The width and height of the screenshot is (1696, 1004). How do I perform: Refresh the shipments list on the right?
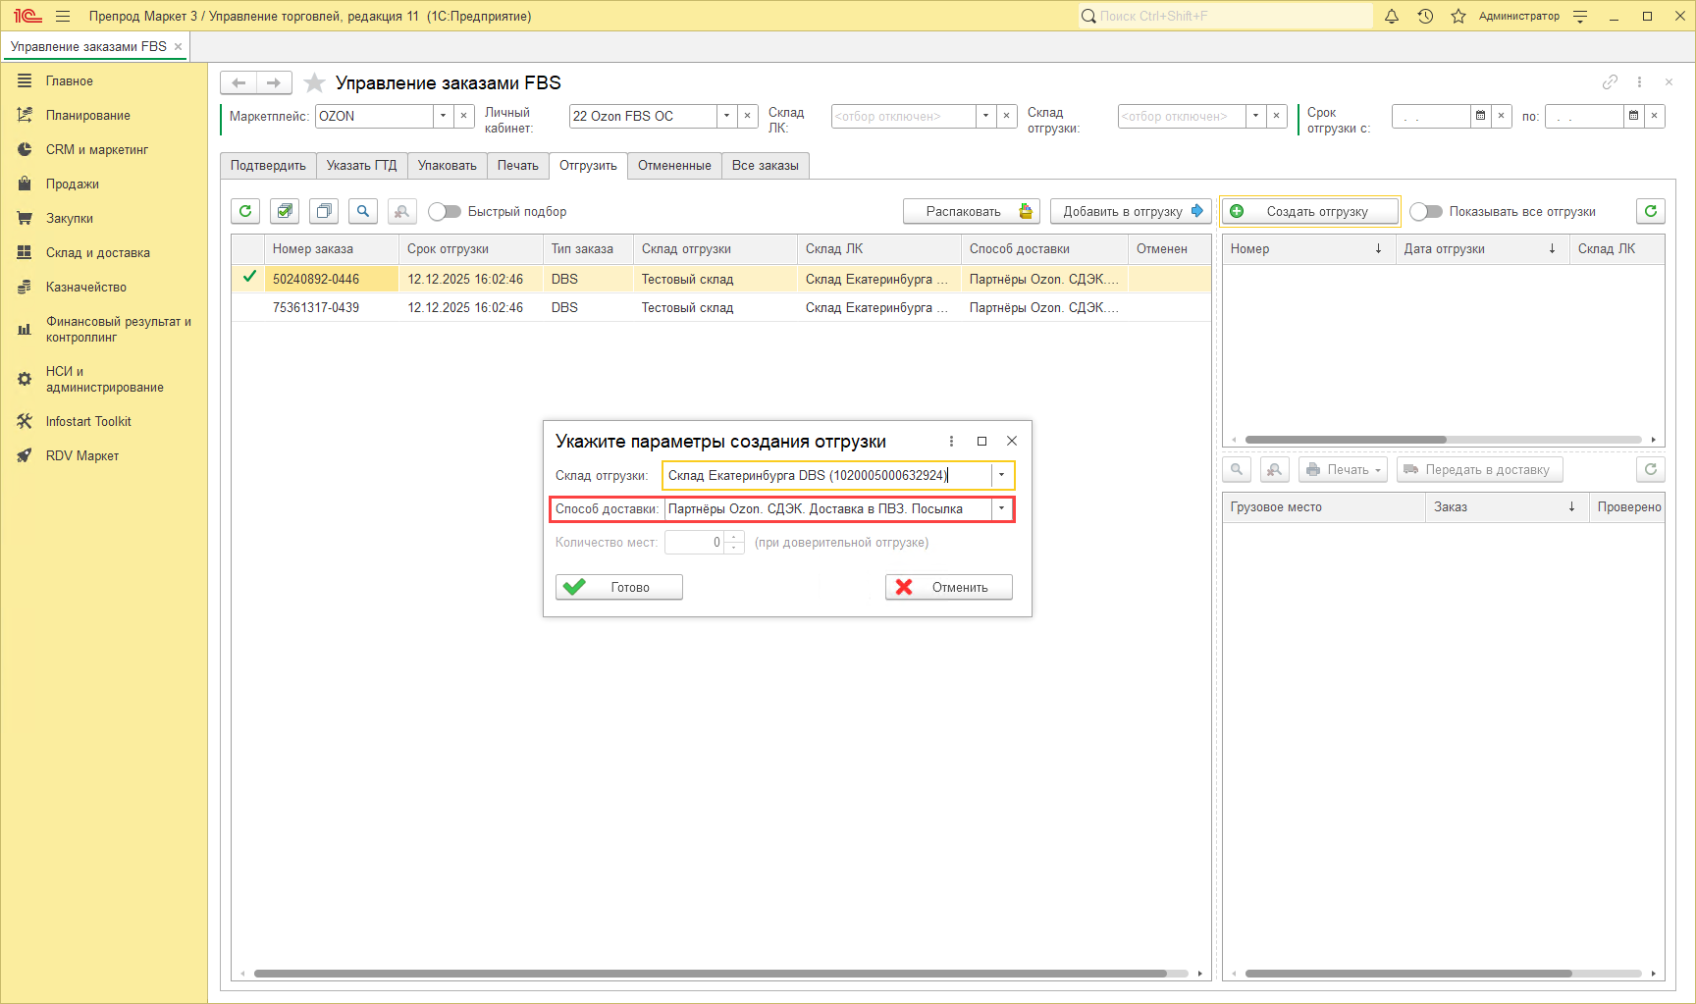pos(1650,211)
